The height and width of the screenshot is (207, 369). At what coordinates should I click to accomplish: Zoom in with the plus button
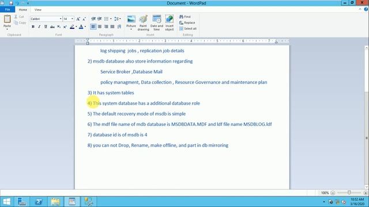tap(366, 193)
